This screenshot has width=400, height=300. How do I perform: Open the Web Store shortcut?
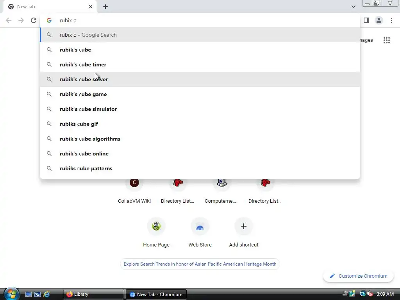click(x=200, y=232)
